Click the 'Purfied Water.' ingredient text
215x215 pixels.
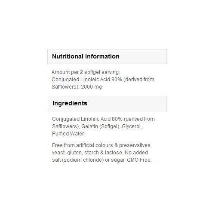pyautogui.click(x=68, y=134)
